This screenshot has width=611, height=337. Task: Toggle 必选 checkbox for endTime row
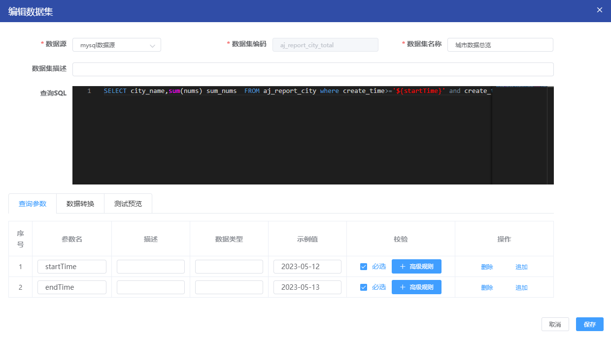364,287
